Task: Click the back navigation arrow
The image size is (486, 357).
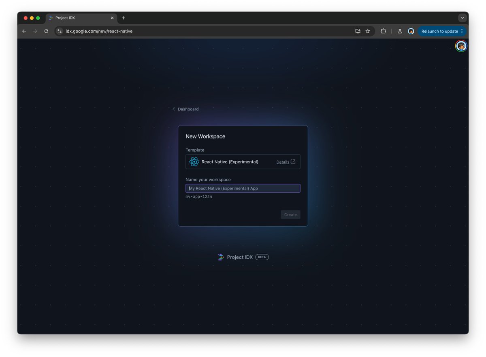Action: click(24, 31)
